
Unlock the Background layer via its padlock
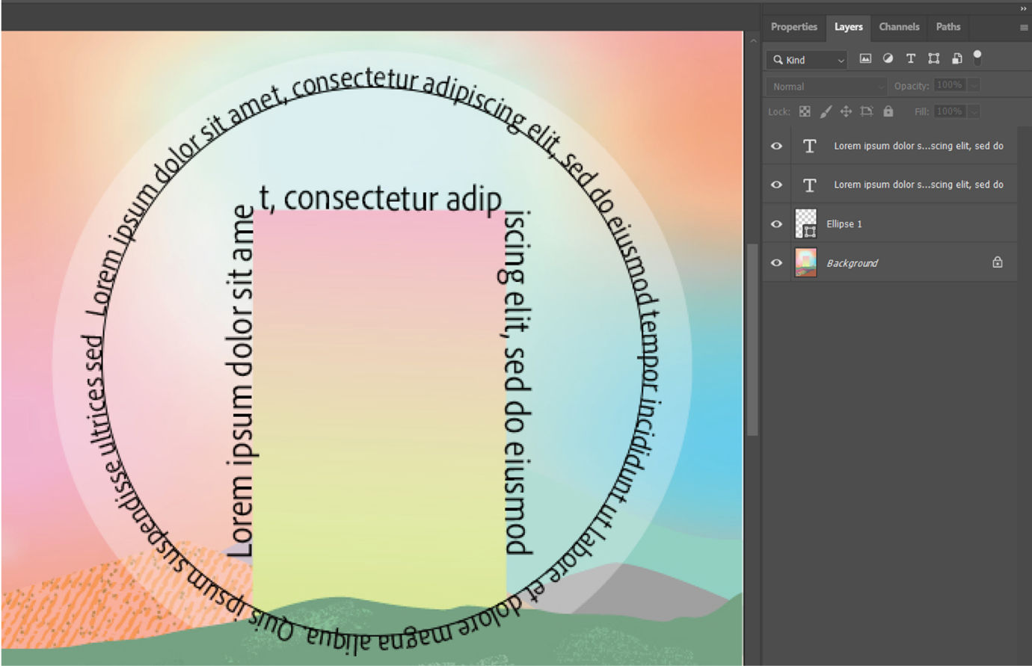998,262
